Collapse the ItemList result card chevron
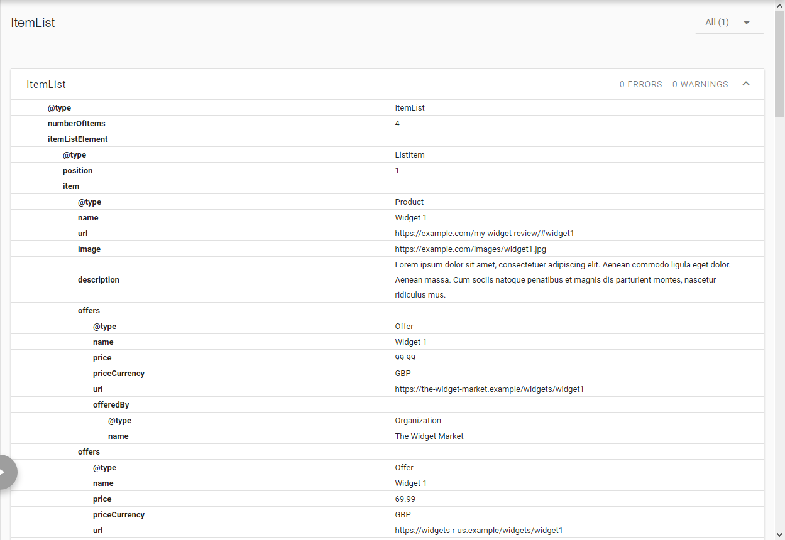This screenshot has width=785, height=540. [x=746, y=83]
